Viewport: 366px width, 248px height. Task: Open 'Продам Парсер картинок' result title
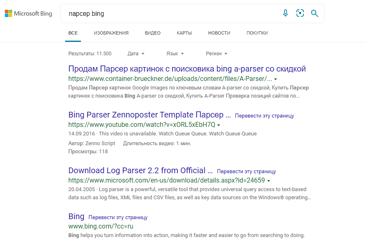coord(187,69)
